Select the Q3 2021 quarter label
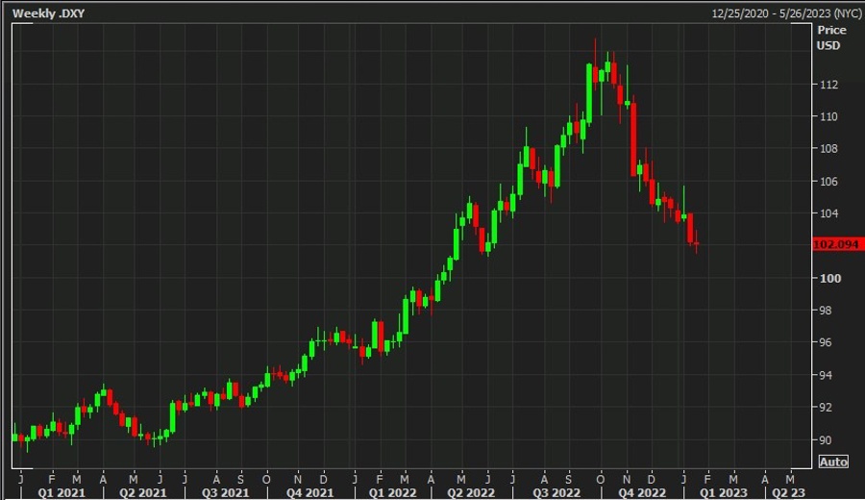The height and width of the screenshot is (500, 865). [225, 492]
